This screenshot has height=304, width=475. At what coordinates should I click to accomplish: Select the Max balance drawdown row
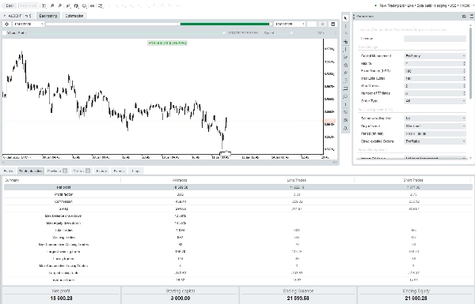[237, 216]
